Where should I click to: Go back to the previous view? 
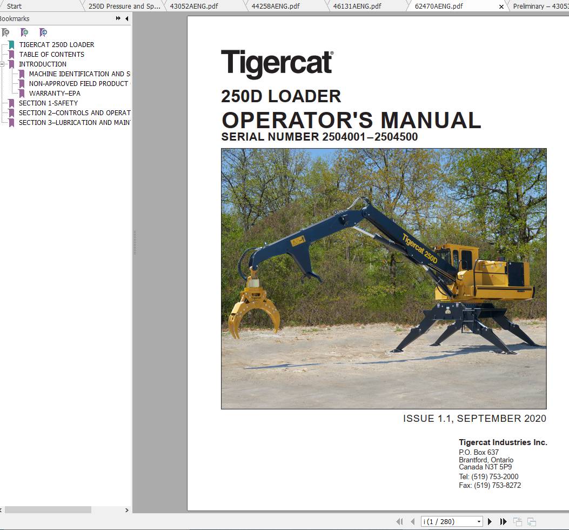point(518,521)
